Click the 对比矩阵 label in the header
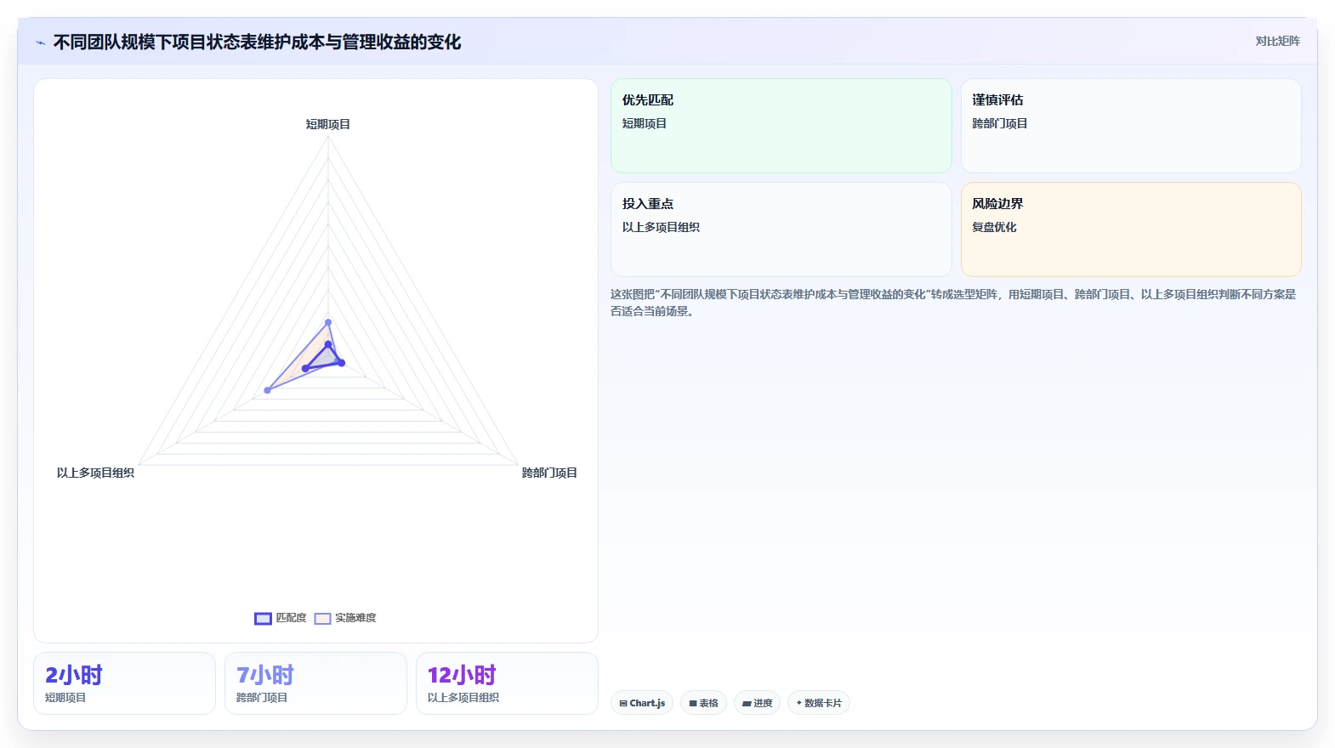 pyautogui.click(x=1277, y=41)
